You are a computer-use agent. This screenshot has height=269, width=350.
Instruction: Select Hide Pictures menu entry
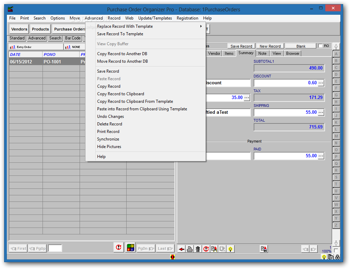[x=145, y=147]
